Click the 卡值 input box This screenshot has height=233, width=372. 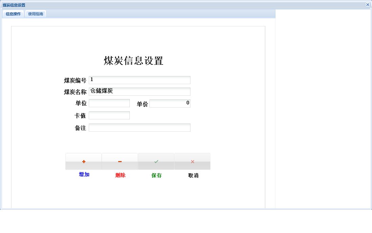(109, 115)
